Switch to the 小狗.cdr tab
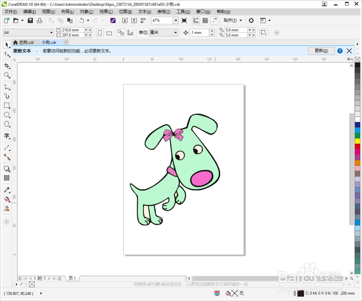 pos(49,42)
